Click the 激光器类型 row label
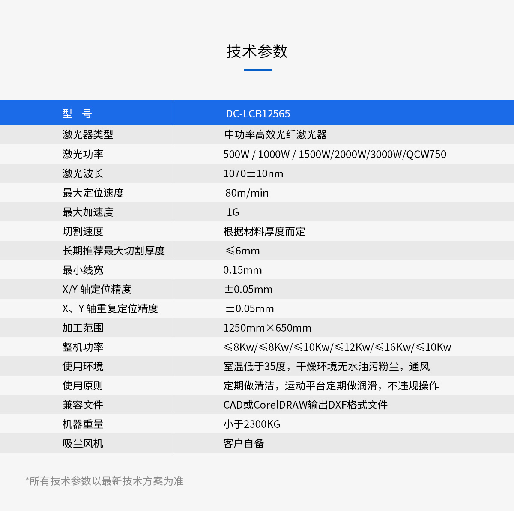514x511 pixels. [88, 135]
